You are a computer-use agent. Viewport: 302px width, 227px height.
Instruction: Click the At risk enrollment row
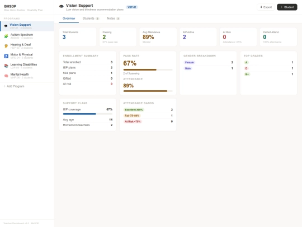pos(88,84)
